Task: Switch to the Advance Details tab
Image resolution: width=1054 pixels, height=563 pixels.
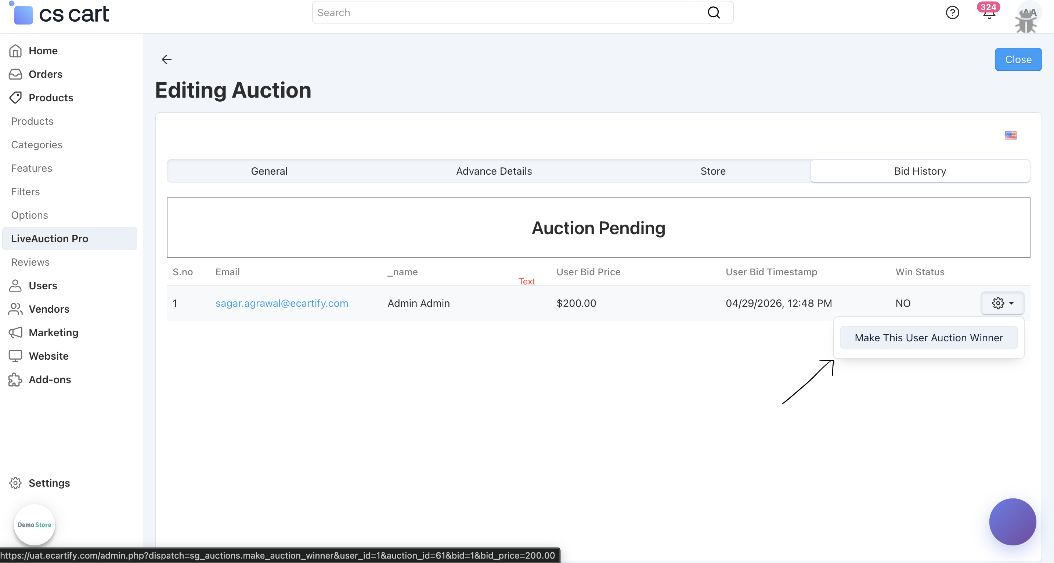Action: click(x=494, y=171)
